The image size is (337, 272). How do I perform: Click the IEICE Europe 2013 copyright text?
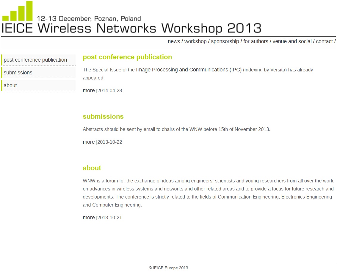[x=168, y=268]
